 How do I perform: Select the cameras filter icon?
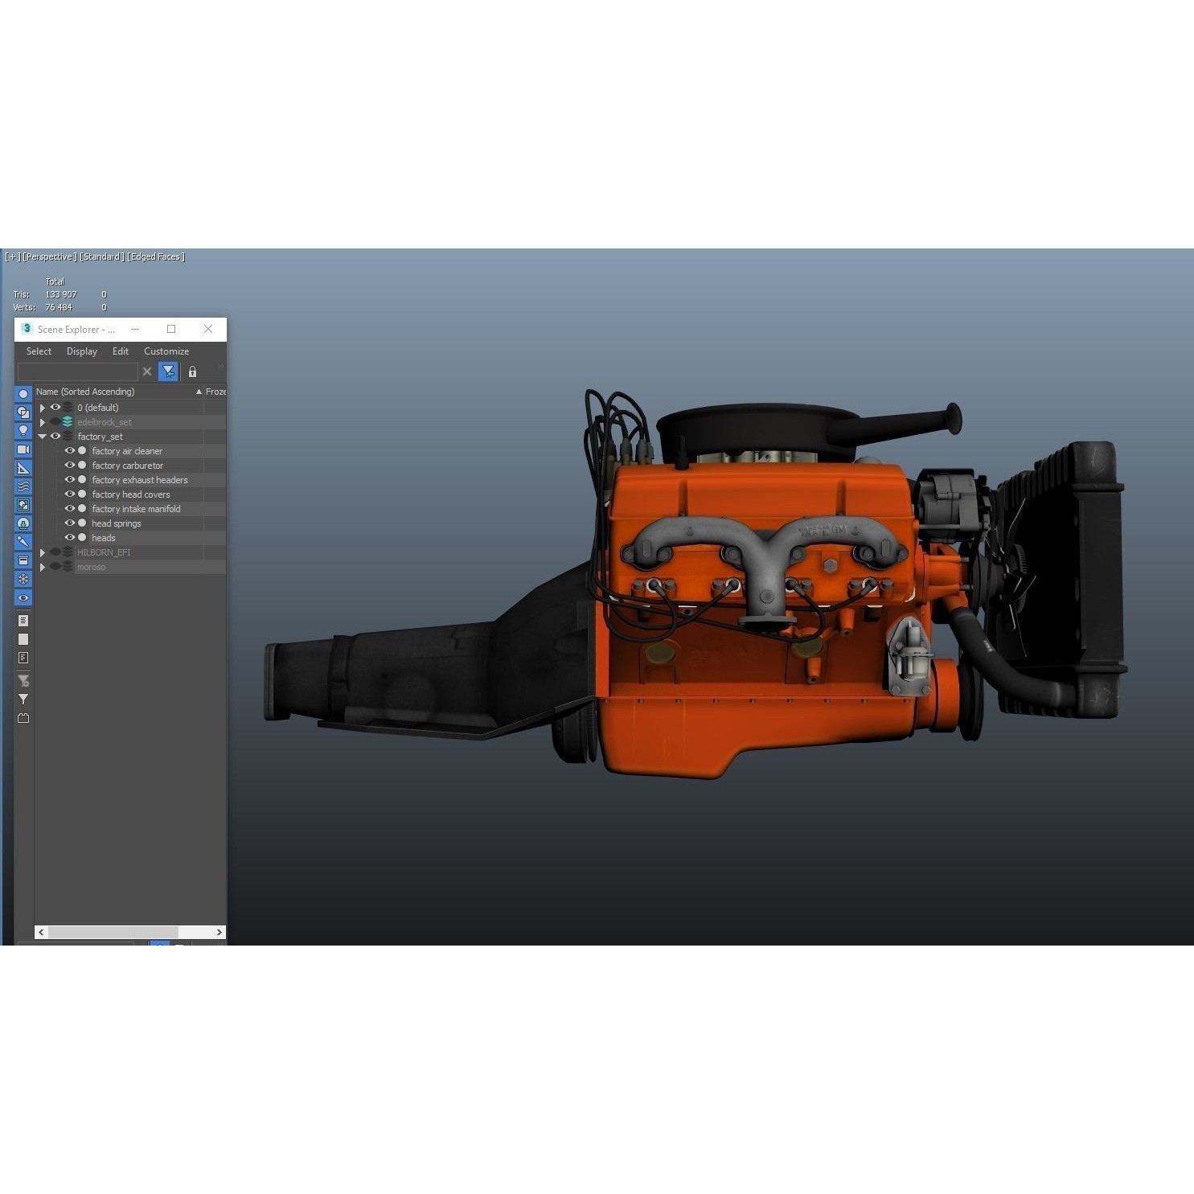click(23, 449)
